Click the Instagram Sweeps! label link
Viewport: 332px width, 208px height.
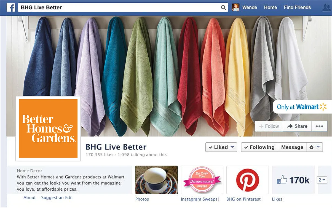click(200, 199)
